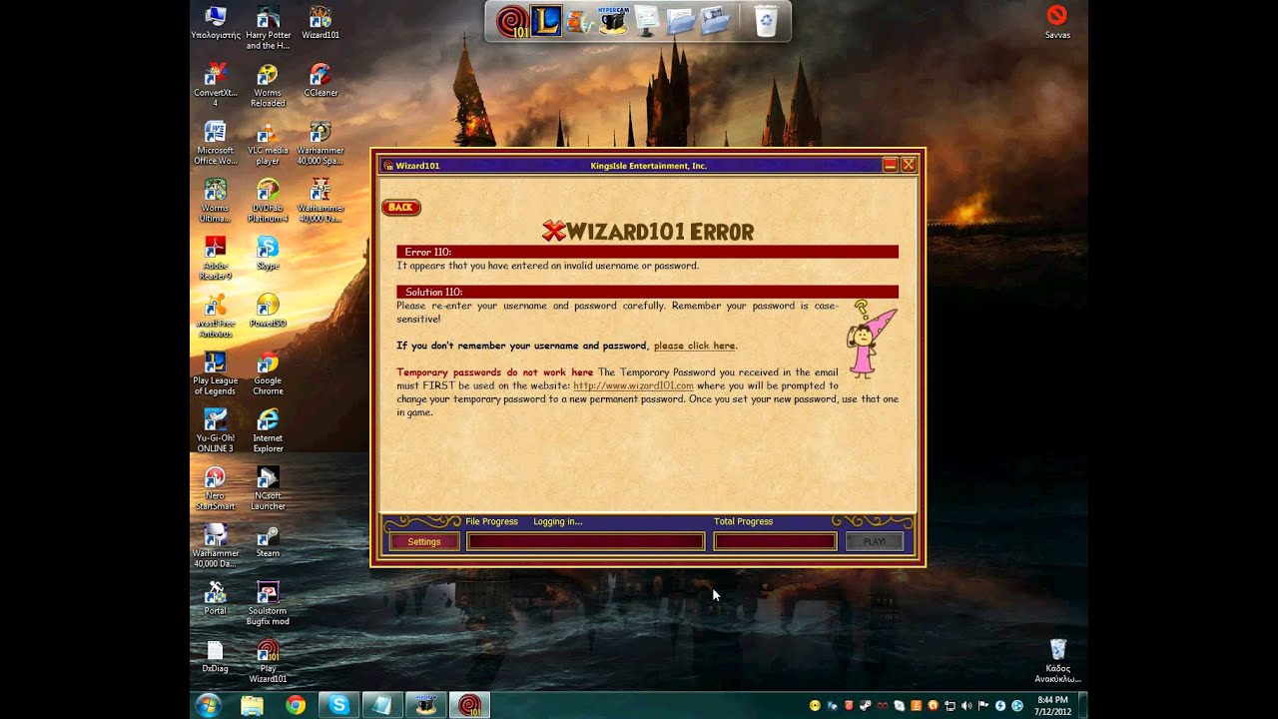The height and width of the screenshot is (719, 1278).
Task: Minimize the Wizard101 launcher window
Action: pyautogui.click(x=891, y=165)
